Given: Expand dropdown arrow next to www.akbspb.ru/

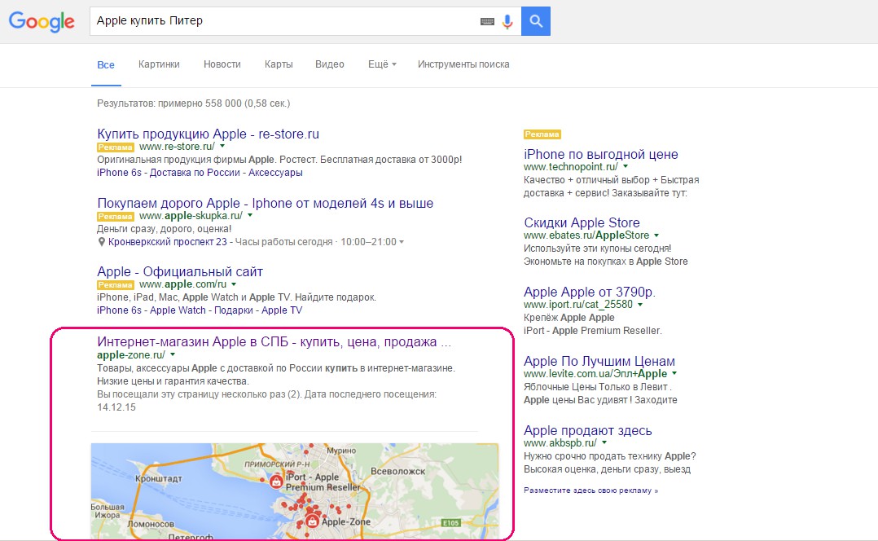Looking at the screenshot, I should [604, 443].
